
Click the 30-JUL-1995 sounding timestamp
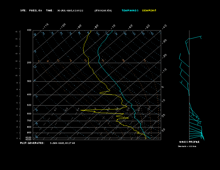70,11
